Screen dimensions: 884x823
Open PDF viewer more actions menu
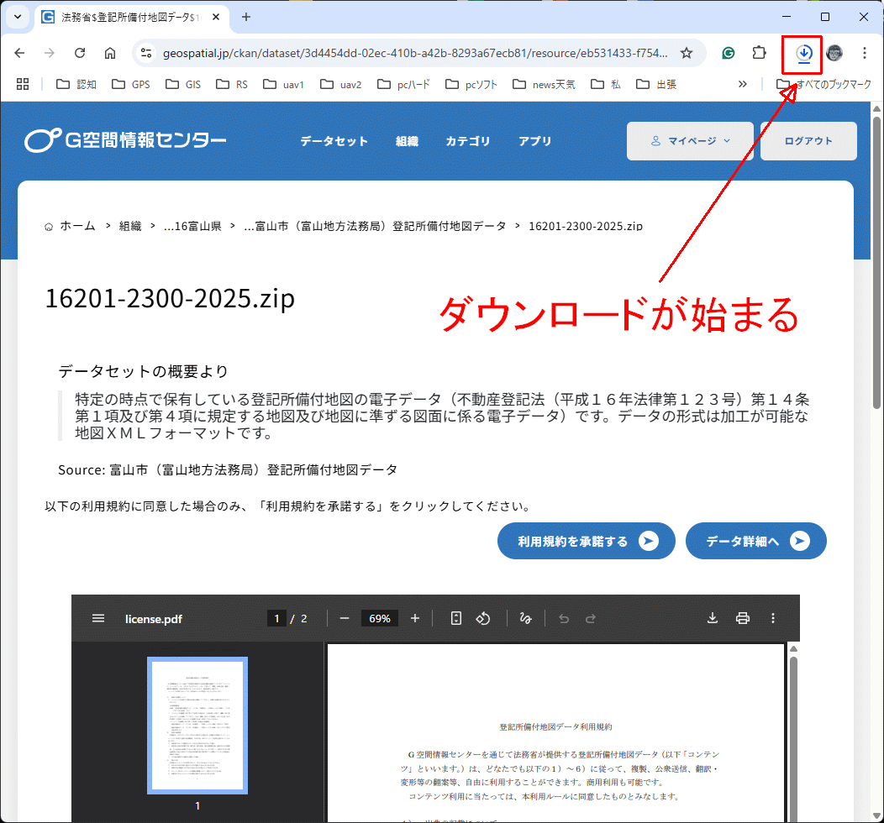pos(773,619)
